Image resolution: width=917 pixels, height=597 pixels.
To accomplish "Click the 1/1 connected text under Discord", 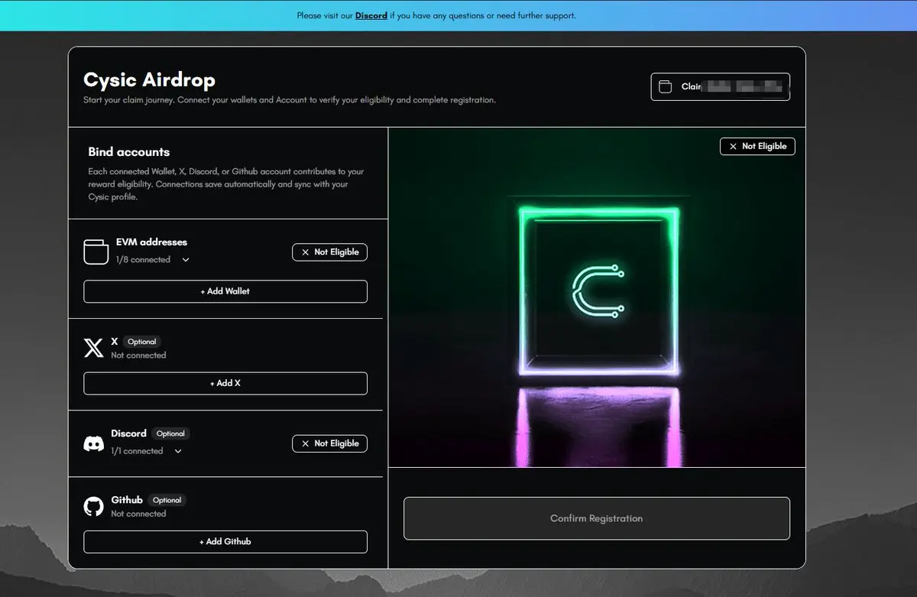I will [138, 451].
